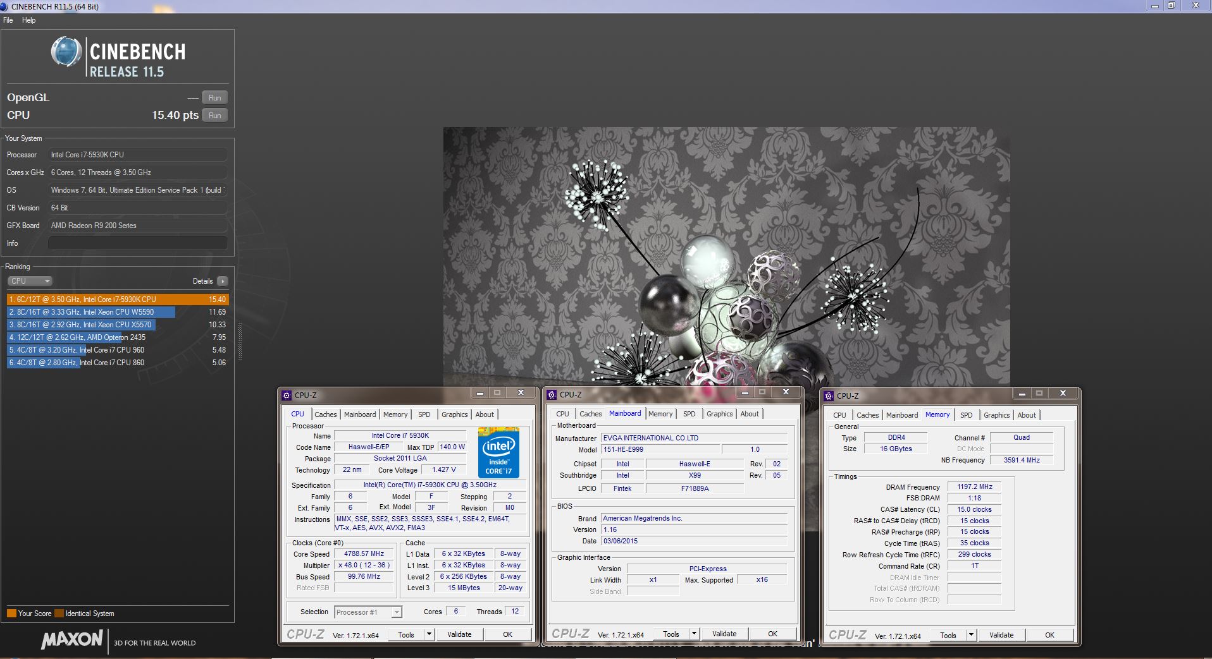
Task: Click the empty Info input field
Action: [x=138, y=243]
